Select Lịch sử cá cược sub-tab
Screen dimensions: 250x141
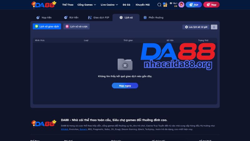pos(76,26)
